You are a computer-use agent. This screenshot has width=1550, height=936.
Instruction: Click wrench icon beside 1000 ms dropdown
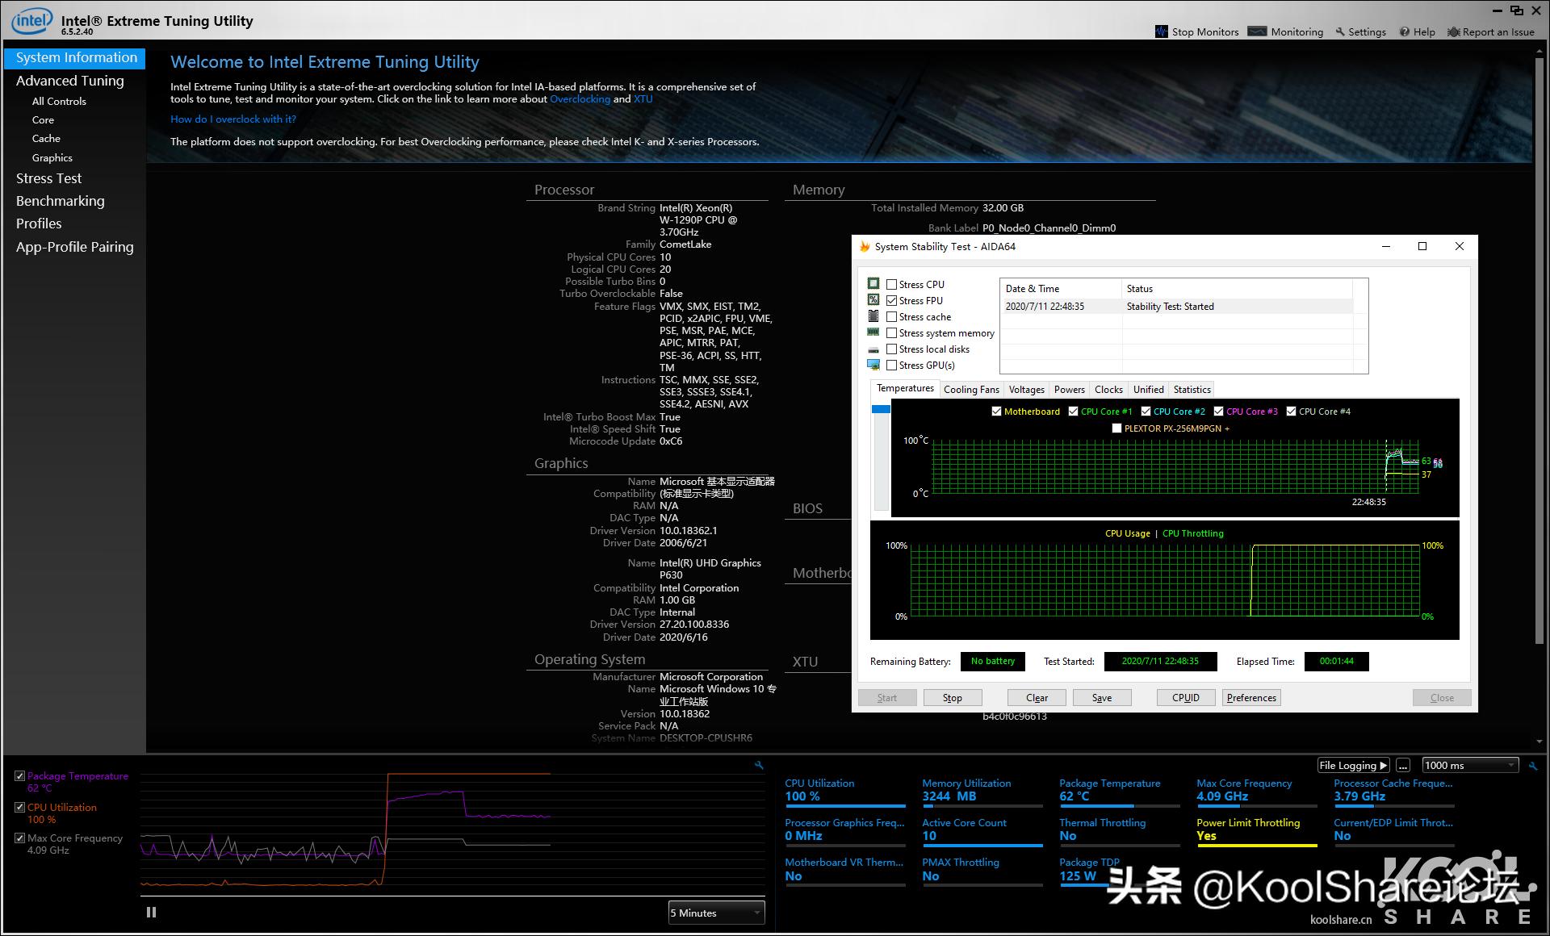tap(1533, 766)
